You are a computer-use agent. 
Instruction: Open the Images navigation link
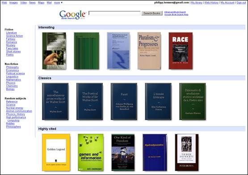pyautogui.click(x=13, y=3)
